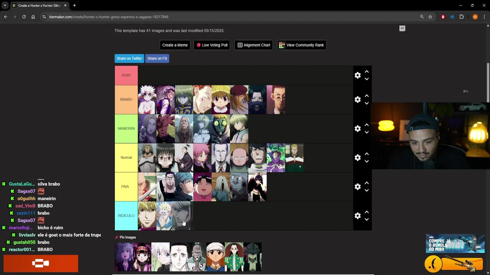Screen dimensions: 490x275
Task: Move RIDICULO tier down with arrow
Action: (367, 220)
